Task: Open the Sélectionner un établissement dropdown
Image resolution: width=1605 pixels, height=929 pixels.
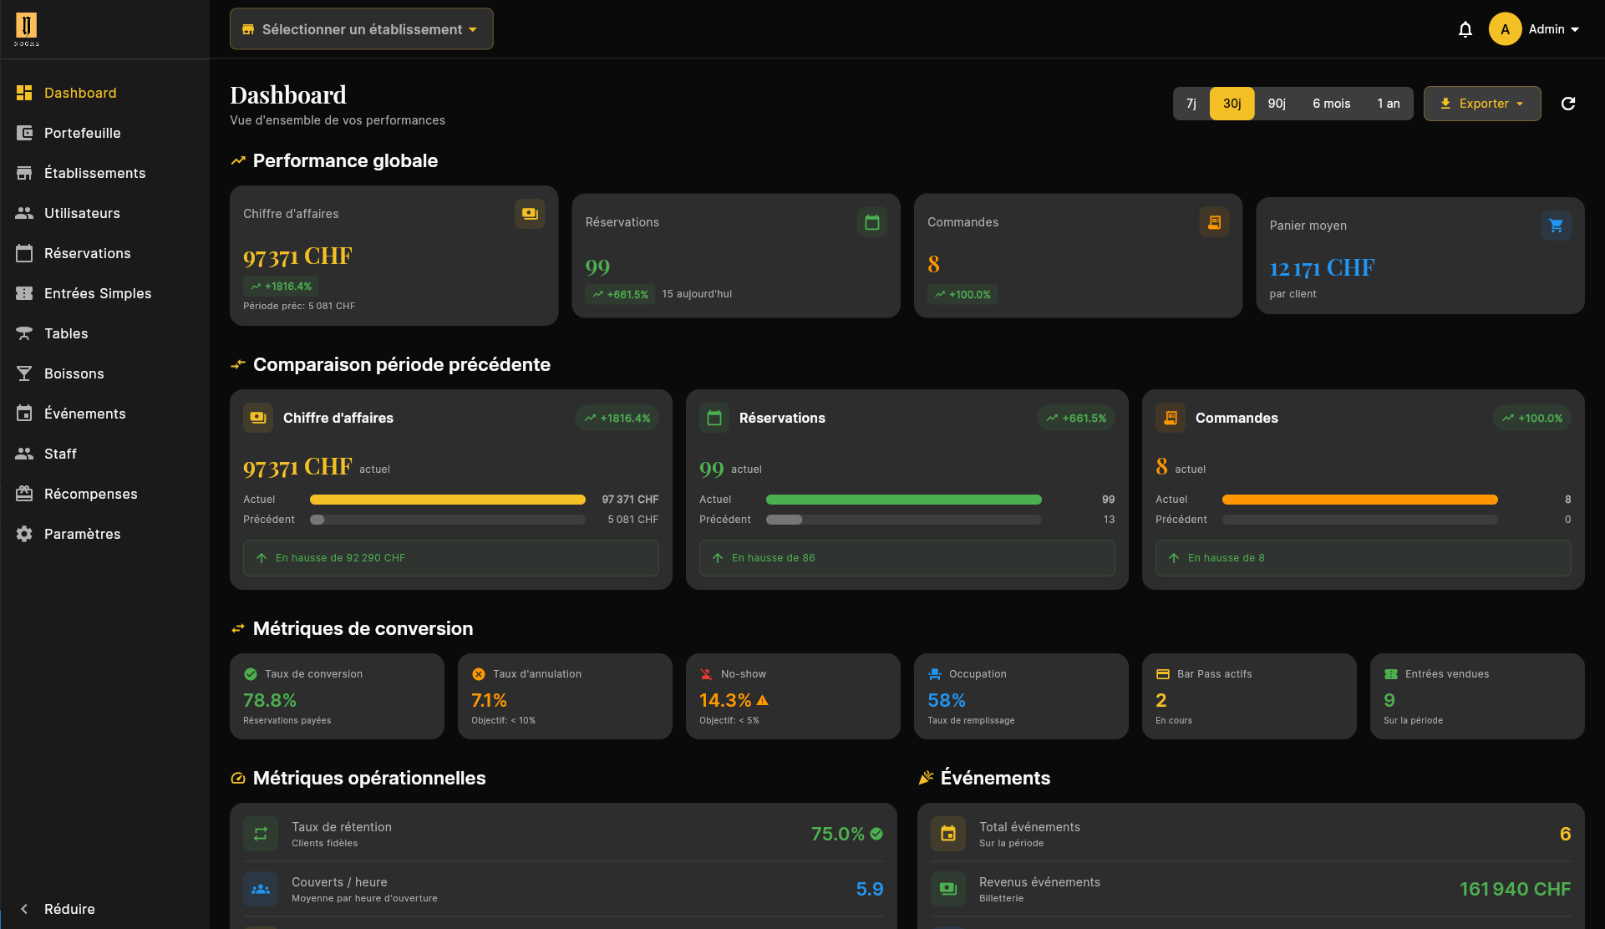Action: tap(361, 28)
